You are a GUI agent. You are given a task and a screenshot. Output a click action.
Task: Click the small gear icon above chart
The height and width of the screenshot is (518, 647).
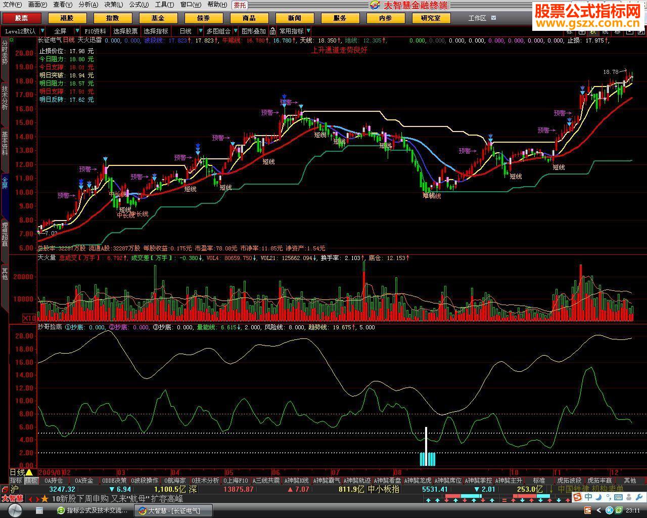pos(12,39)
